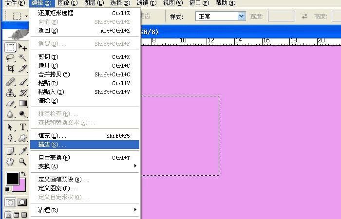Switch to Standard Mode editing
341x219 pixels.
coord(10,202)
